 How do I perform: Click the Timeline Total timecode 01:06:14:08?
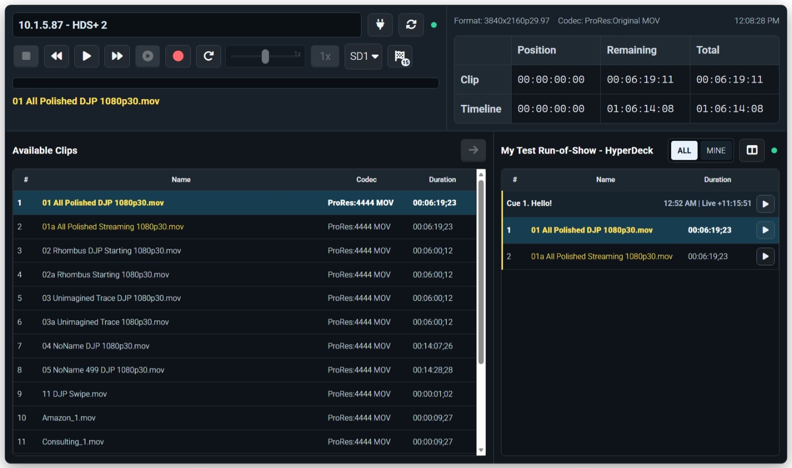pyautogui.click(x=729, y=109)
